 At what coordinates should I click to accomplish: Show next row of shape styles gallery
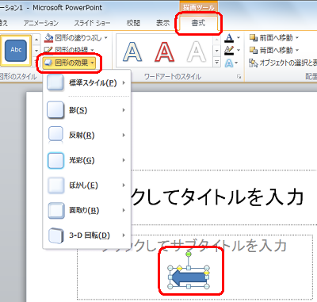click(x=36, y=51)
